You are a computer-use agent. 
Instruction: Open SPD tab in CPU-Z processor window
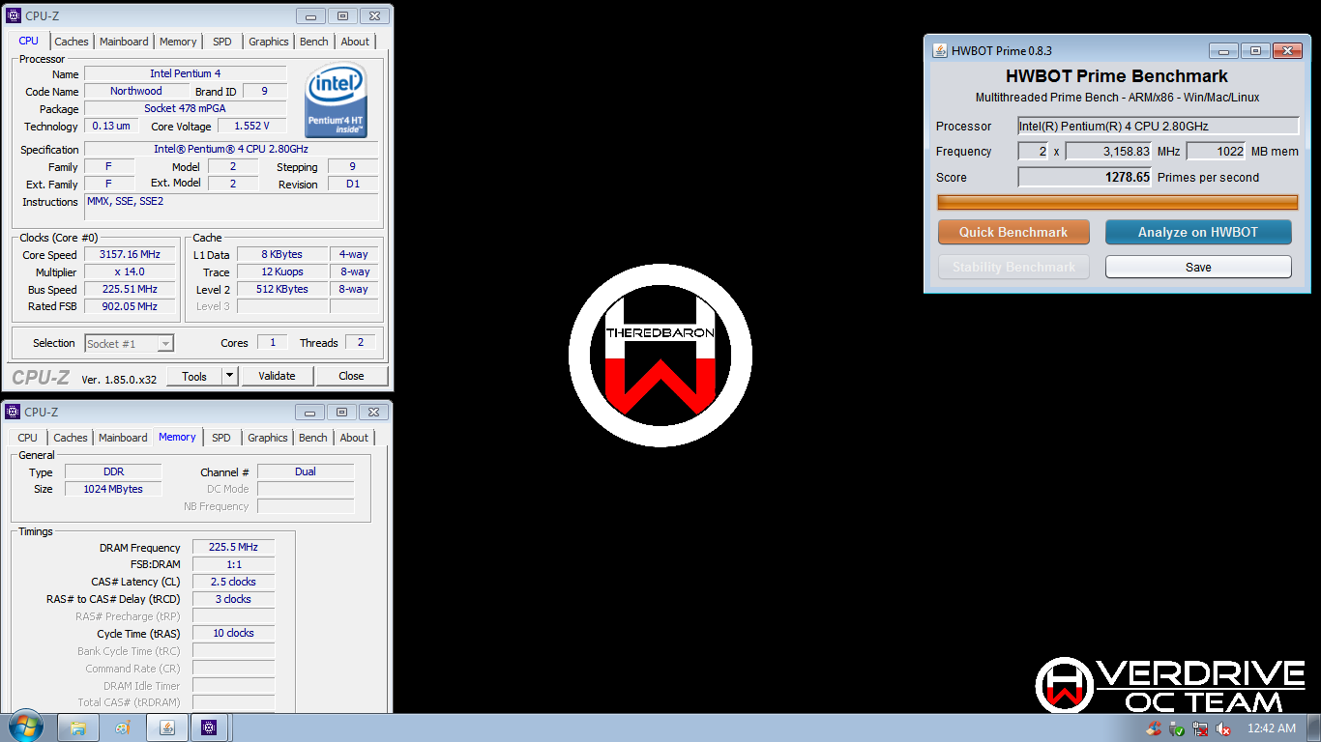pos(222,42)
